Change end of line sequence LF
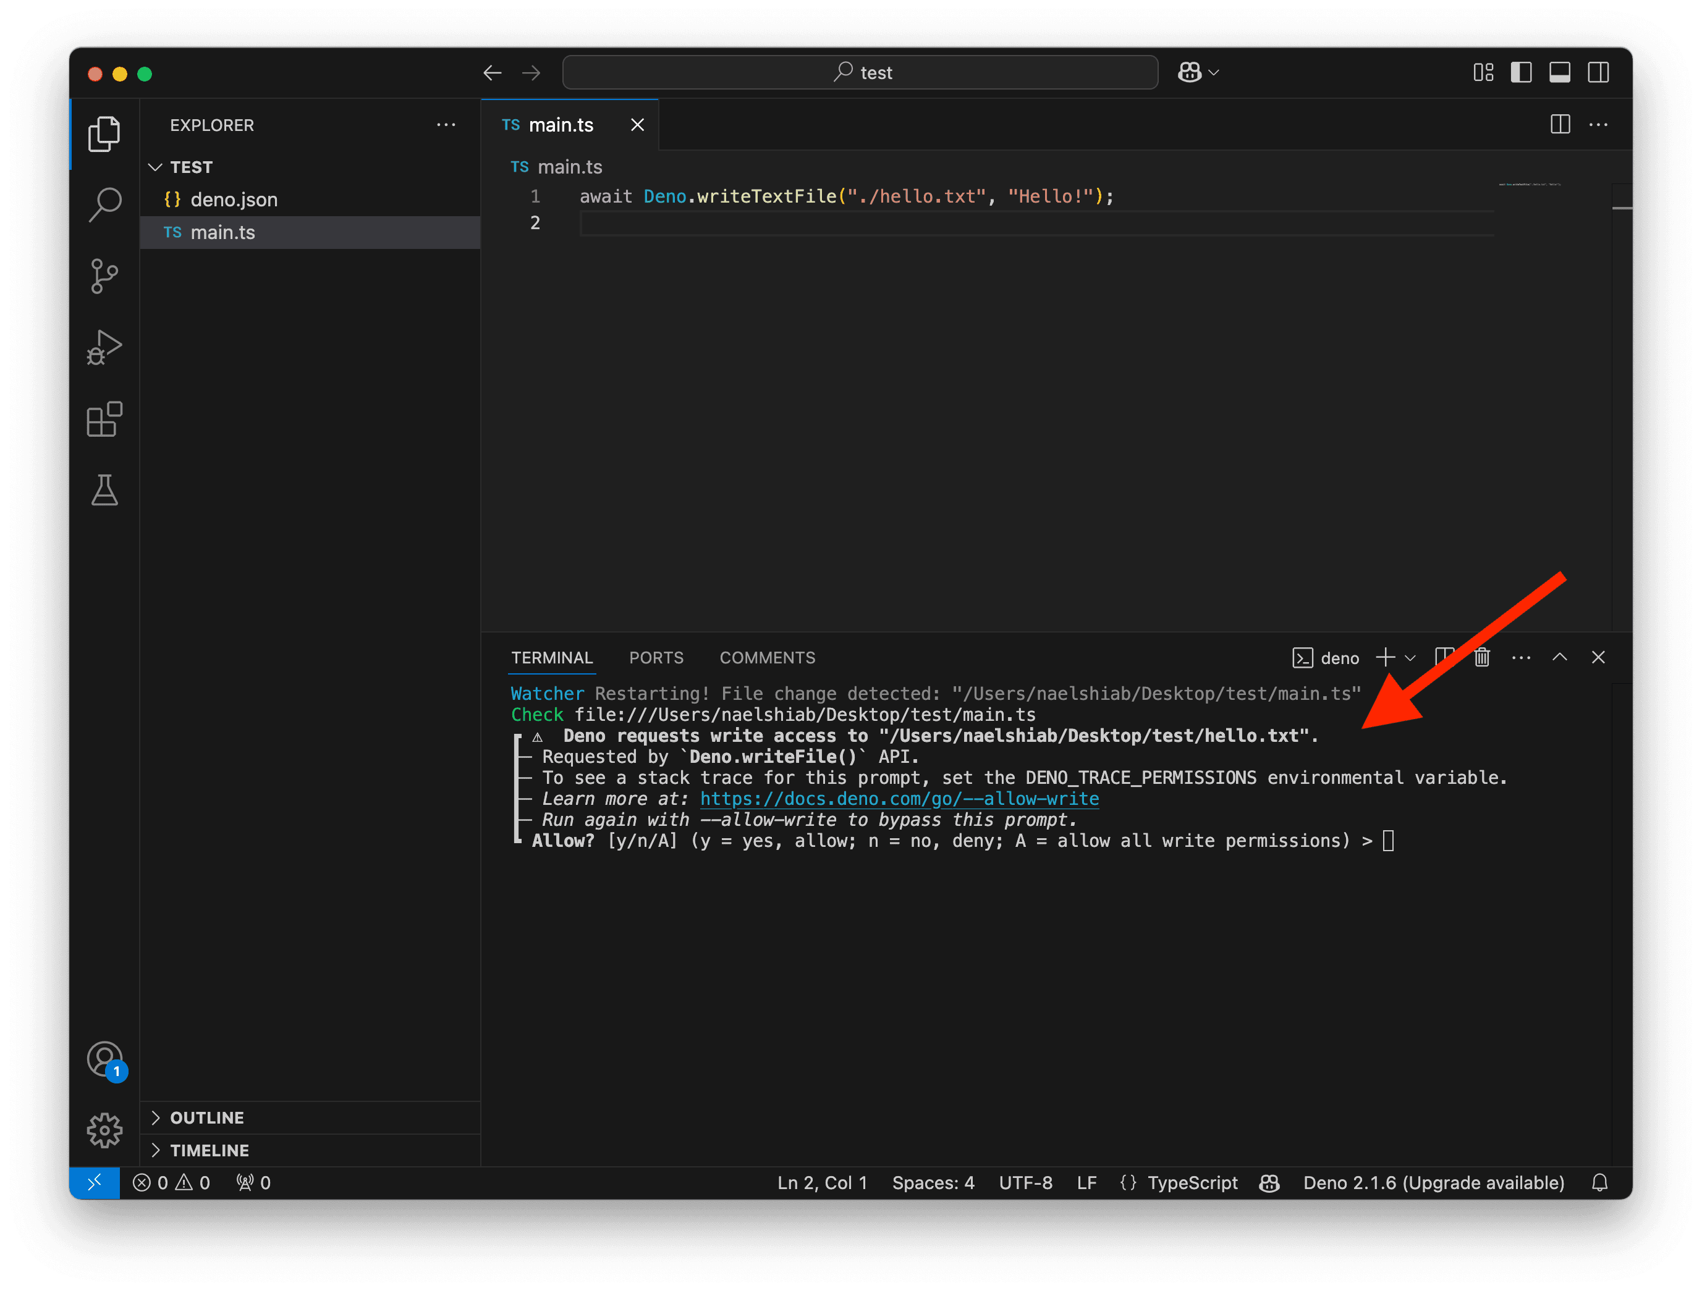This screenshot has height=1291, width=1702. pyautogui.click(x=1086, y=1182)
